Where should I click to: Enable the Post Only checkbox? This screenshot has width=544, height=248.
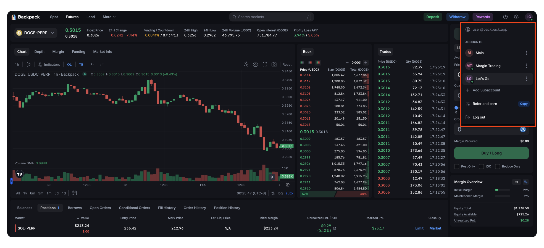point(457,167)
